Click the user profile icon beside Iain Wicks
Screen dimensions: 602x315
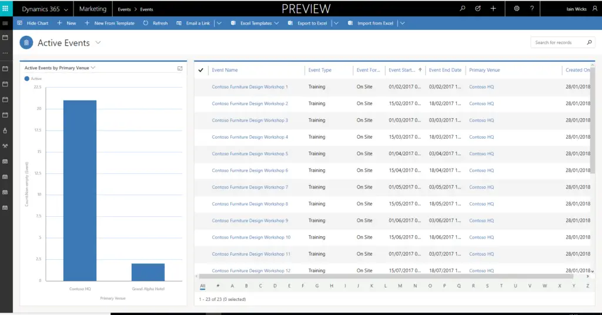pyautogui.click(x=595, y=8)
